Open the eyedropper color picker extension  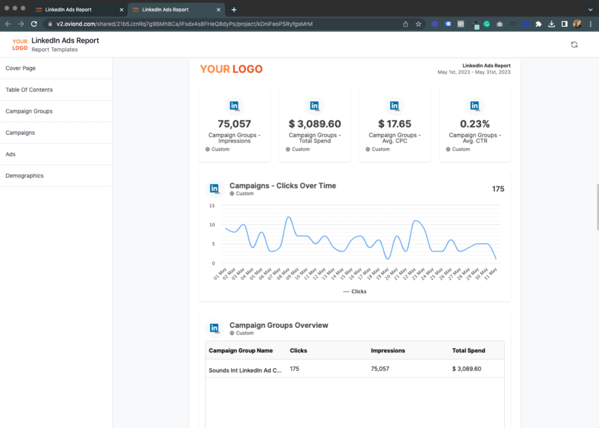475,25
